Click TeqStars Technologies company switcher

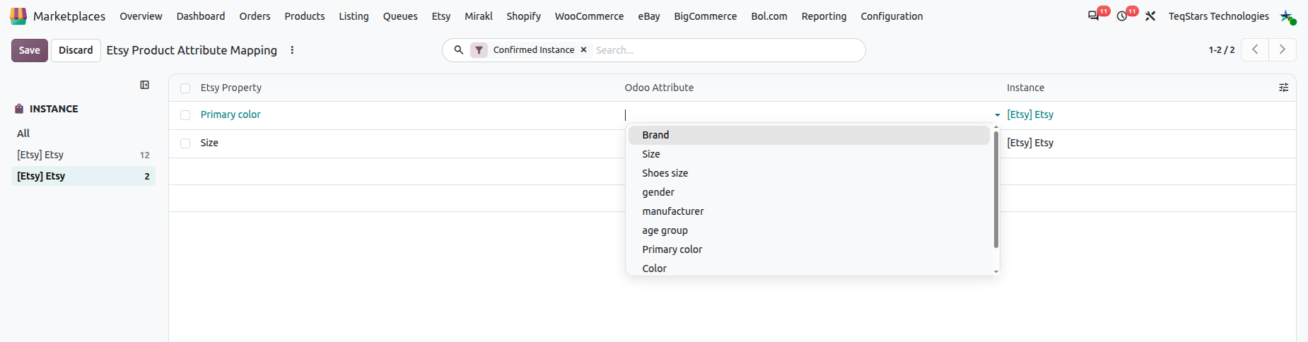click(x=1218, y=16)
